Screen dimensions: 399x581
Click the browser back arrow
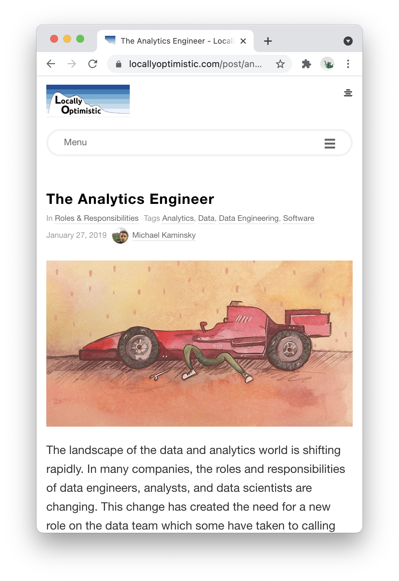[x=51, y=64]
